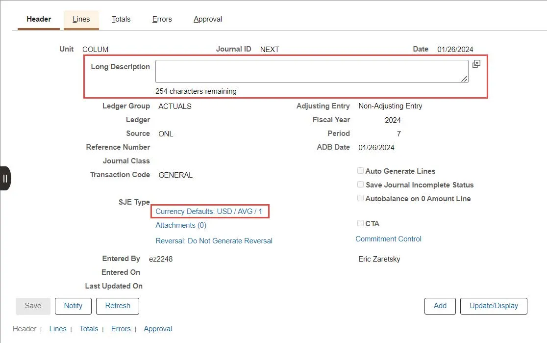Click the Source value ONL
Image resolution: width=547 pixels, height=343 pixels.
coord(166,134)
